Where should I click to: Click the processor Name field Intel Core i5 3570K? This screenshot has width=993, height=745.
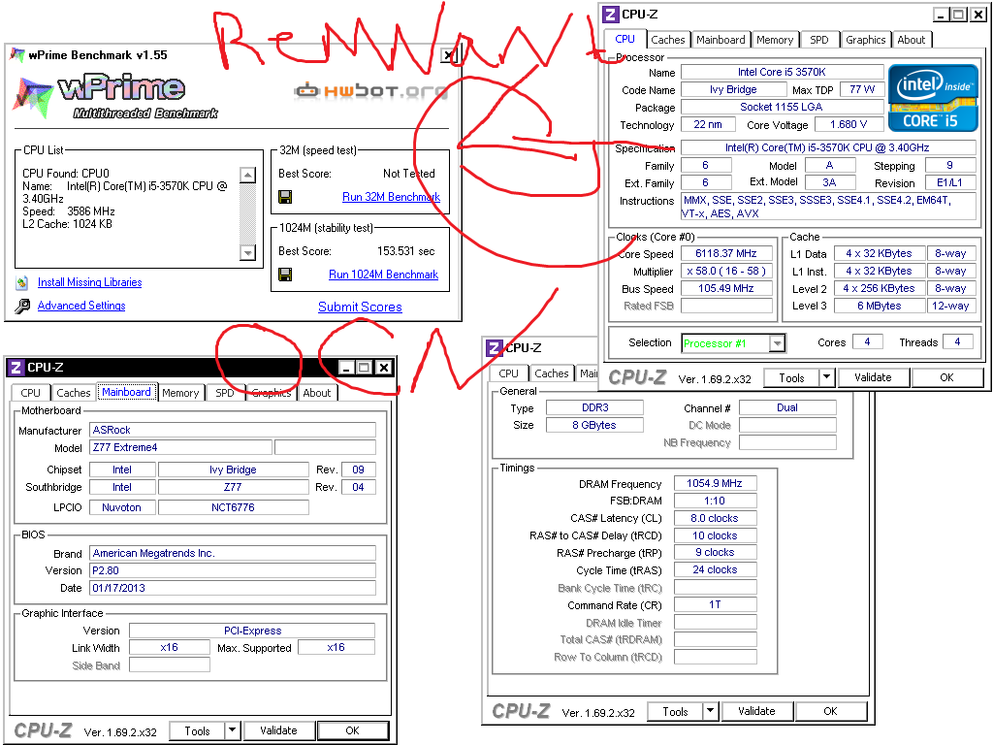783,72
